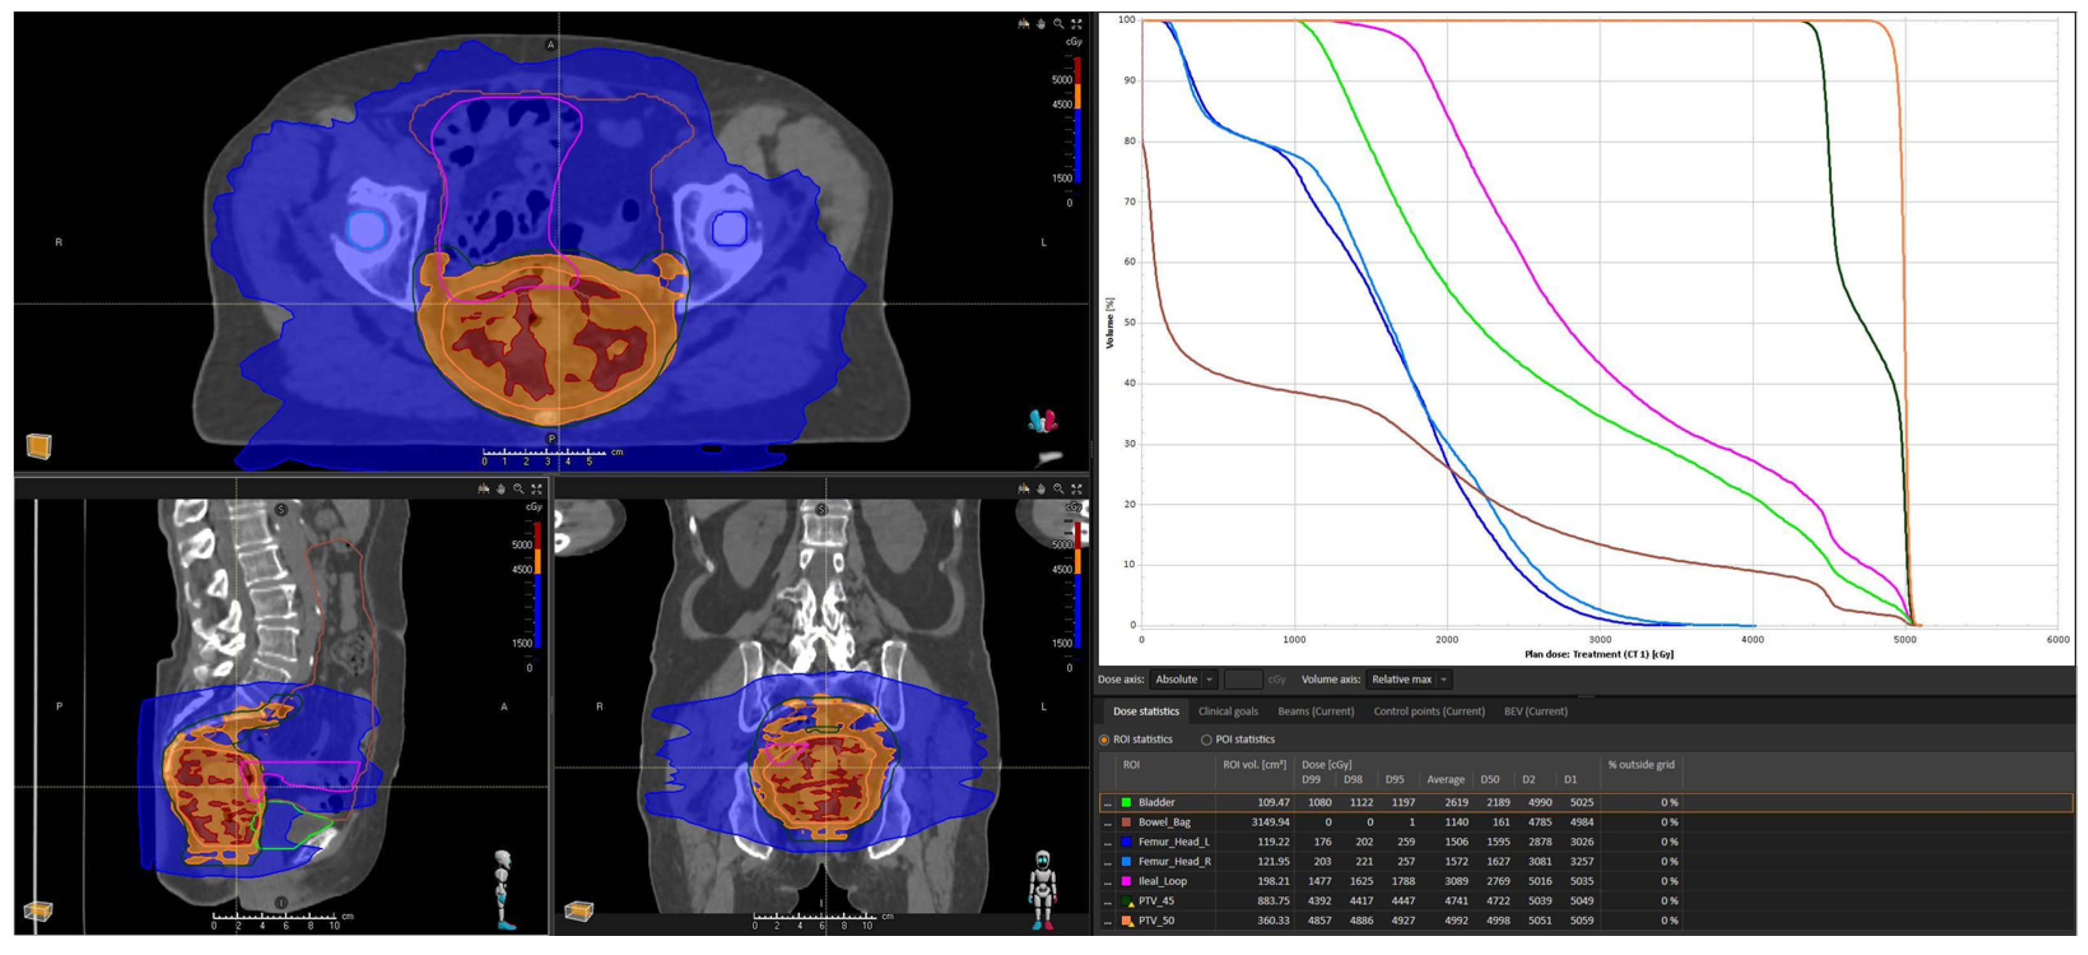The image size is (2088, 955).
Task: Open the Dose axis Absolute dropdown
Action: pos(1183,679)
